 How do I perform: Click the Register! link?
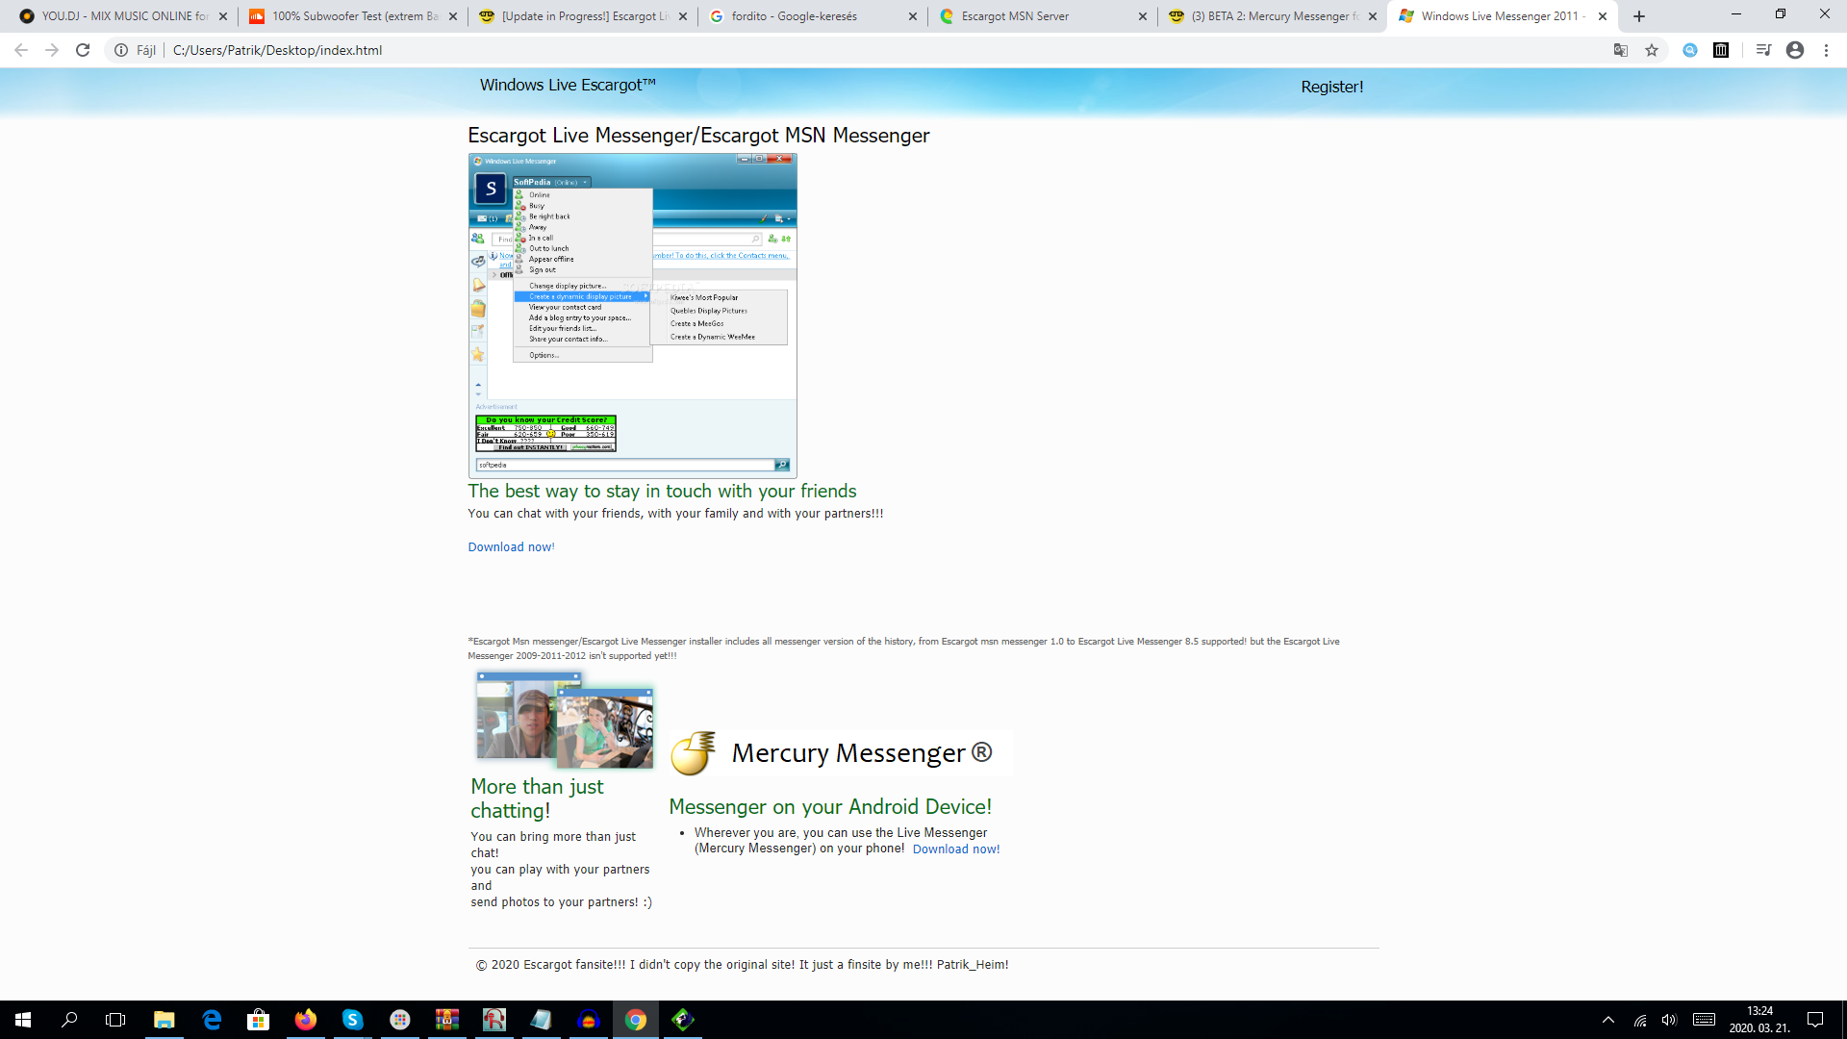pyautogui.click(x=1331, y=87)
